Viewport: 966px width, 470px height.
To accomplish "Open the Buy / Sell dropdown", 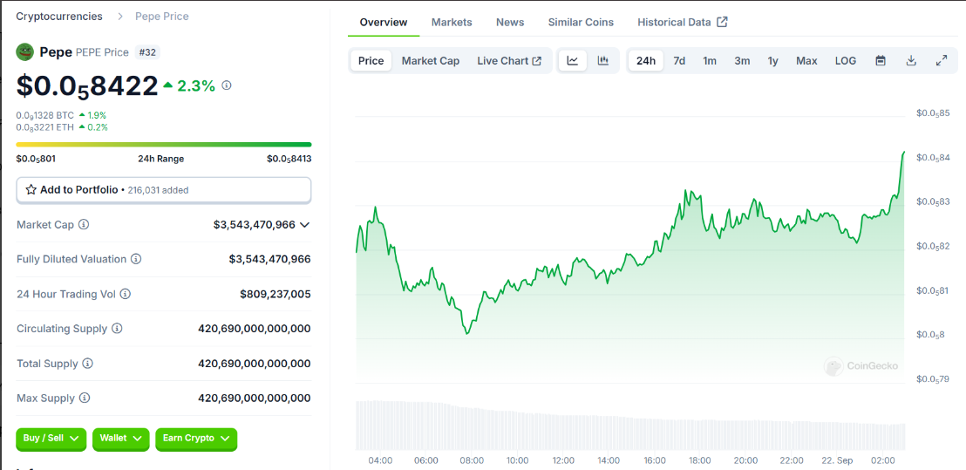I will tap(51, 439).
